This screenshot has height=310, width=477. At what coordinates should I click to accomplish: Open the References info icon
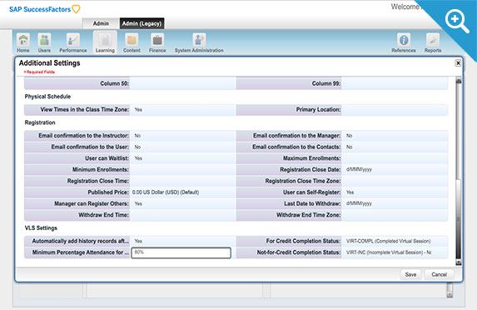pos(404,43)
